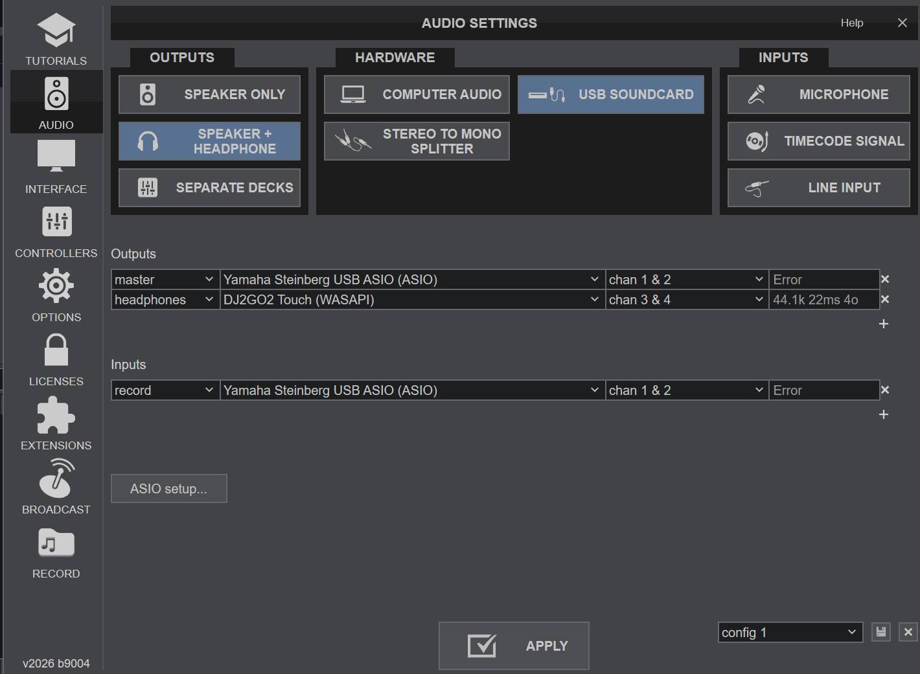Expand the master output type dropdown
The image size is (920, 674).
tap(165, 280)
